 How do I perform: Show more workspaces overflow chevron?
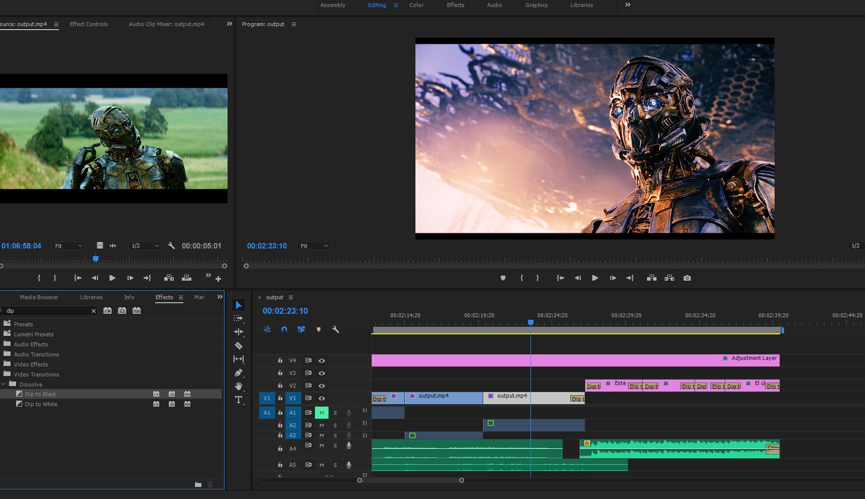(628, 5)
